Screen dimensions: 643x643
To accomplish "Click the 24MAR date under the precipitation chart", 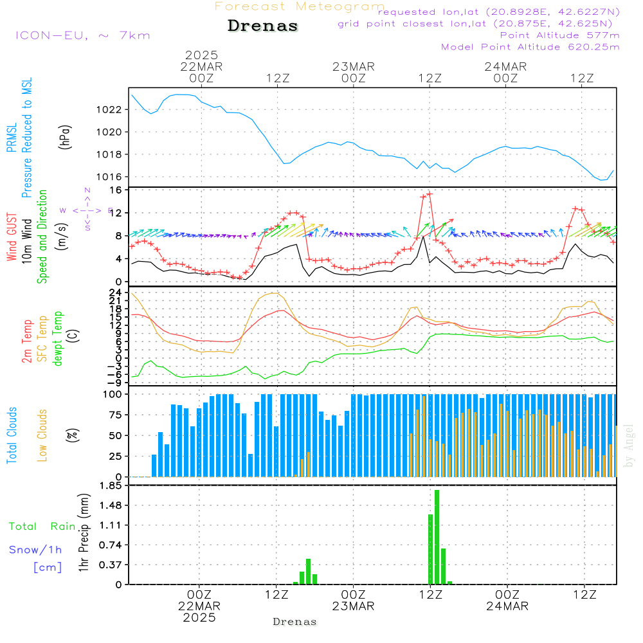I will (x=507, y=606).
